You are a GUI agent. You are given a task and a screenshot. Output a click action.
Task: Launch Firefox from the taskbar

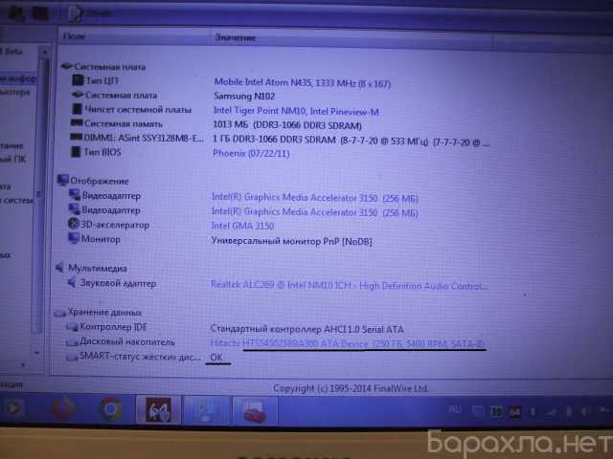[63, 408]
